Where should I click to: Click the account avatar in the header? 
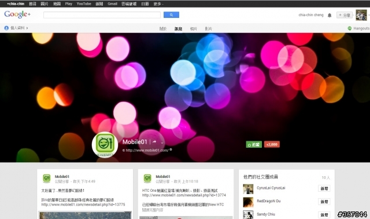coord(361,15)
